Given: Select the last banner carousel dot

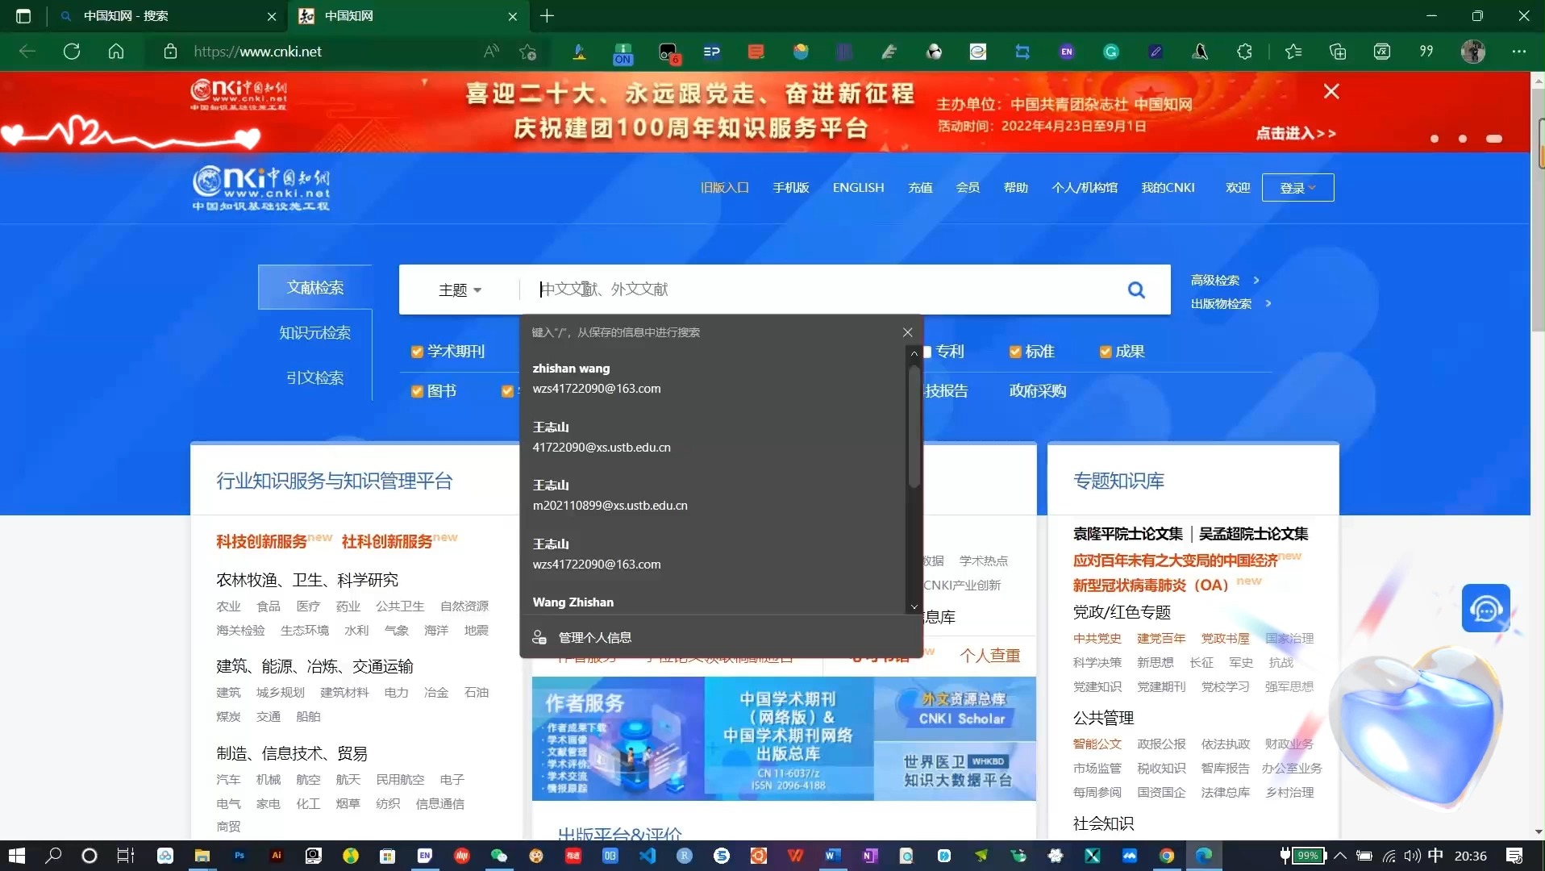Looking at the screenshot, I should pyautogui.click(x=1495, y=139).
